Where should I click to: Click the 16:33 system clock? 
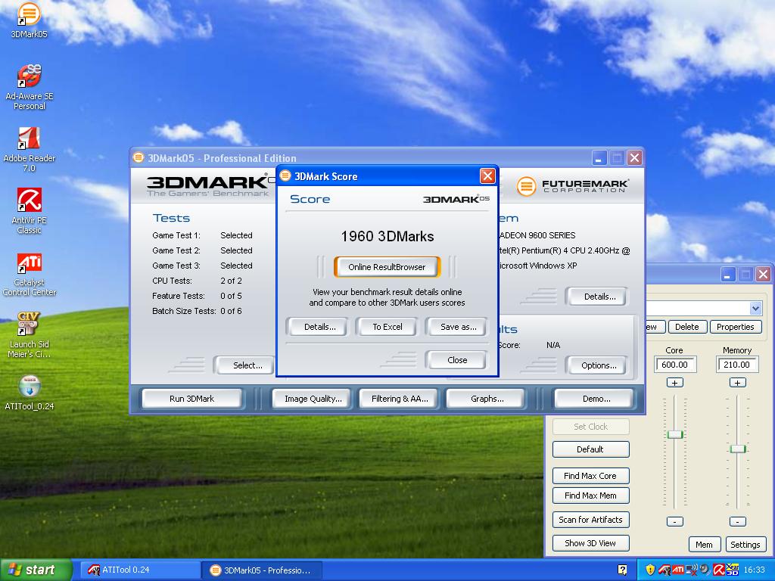(x=754, y=570)
